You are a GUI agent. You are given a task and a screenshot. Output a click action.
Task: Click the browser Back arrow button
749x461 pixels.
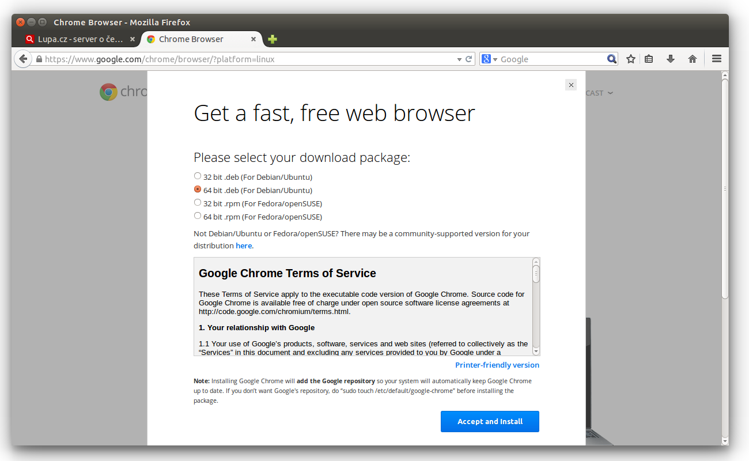22,59
